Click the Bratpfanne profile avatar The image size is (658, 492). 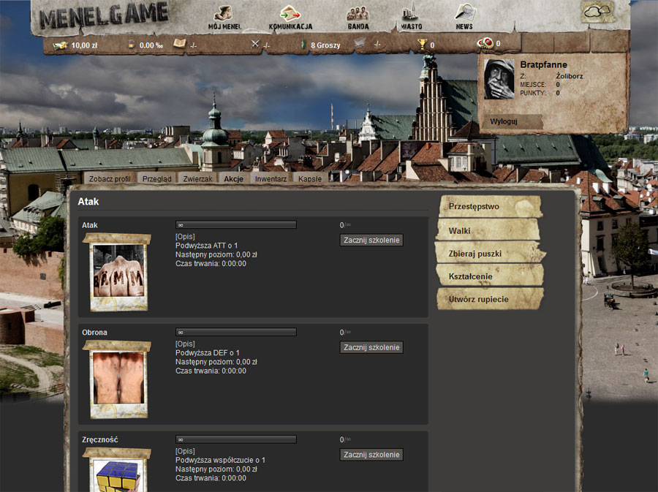(x=499, y=79)
